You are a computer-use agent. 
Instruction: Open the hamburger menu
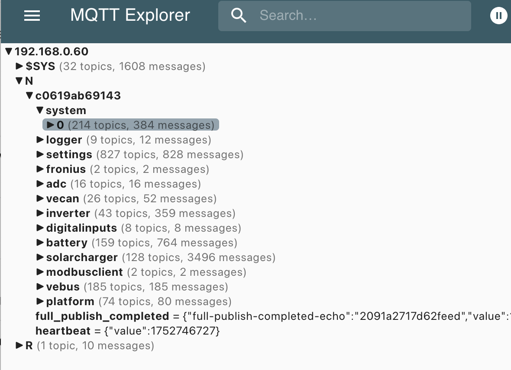pyautogui.click(x=32, y=16)
